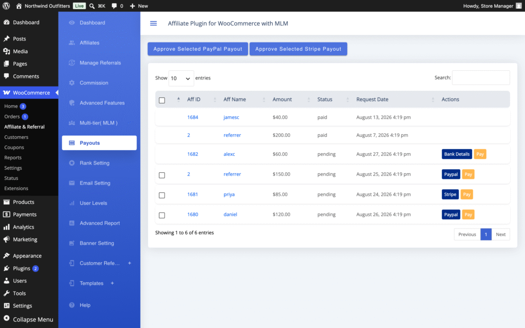Click the Multi-tier MLM group icon

point(72,123)
